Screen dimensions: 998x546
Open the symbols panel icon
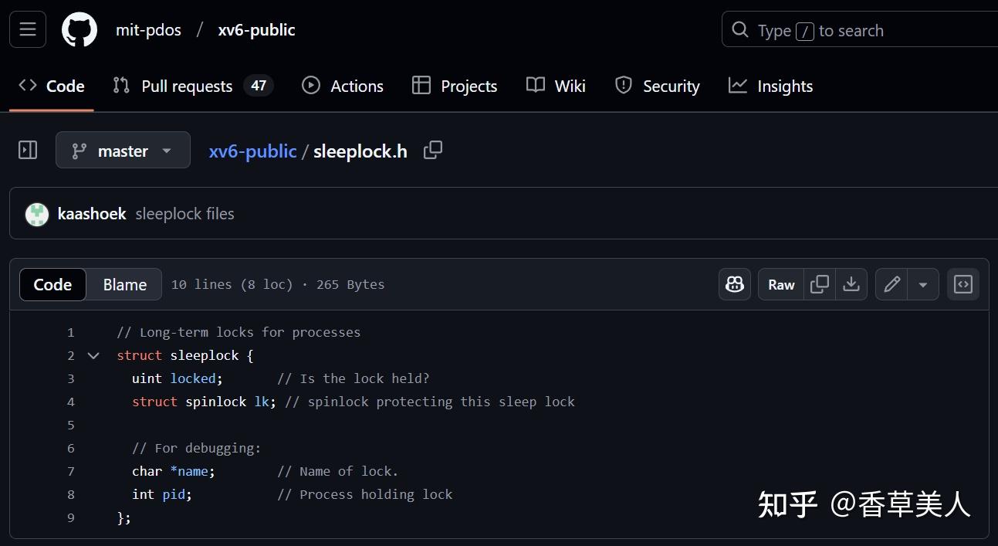[x=962, y=284]
